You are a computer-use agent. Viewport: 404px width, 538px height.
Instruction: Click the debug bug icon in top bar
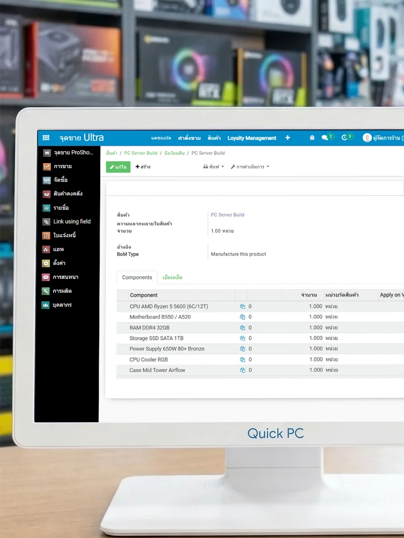(312, 138)
